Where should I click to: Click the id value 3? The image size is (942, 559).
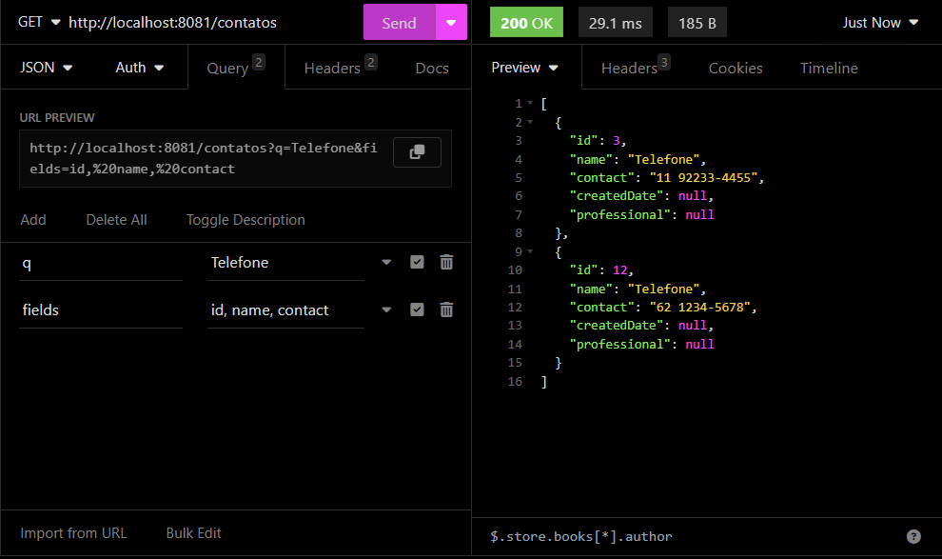point(616,140)
